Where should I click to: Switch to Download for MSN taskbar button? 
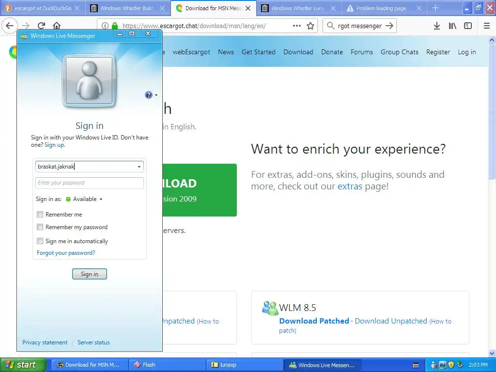(91, 365)
